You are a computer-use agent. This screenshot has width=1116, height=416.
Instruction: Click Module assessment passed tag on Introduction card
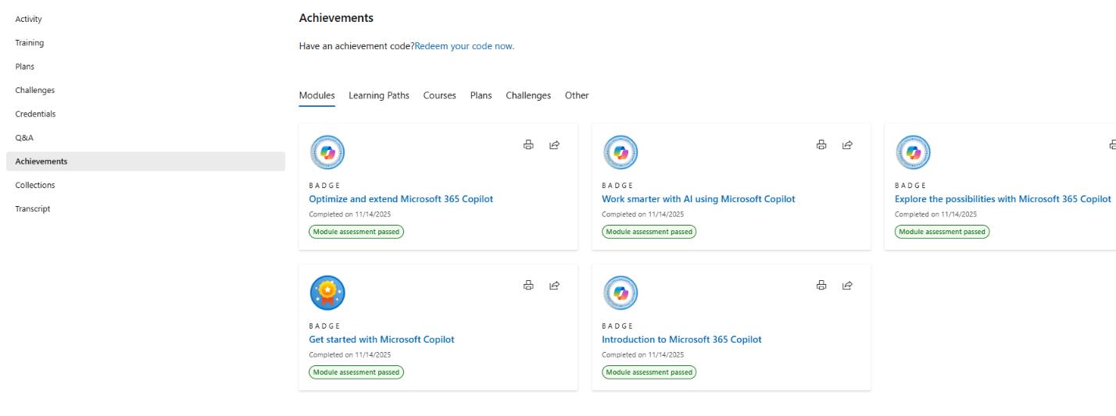point(649,372)
